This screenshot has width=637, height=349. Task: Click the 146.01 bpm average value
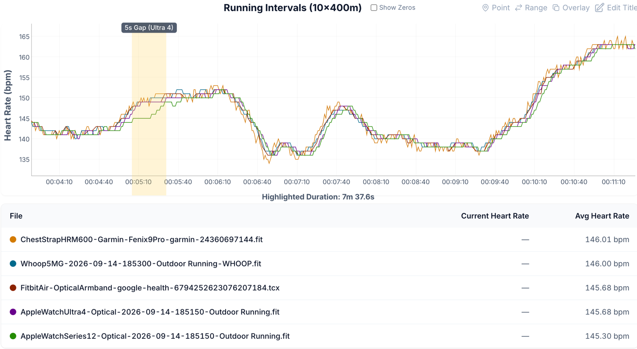click(607, 239)
